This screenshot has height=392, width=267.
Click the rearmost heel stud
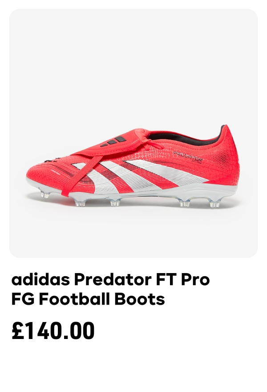pyautogui.click(x=214, y=204)
